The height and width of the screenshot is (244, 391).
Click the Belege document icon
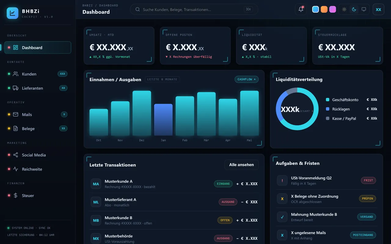16,128
